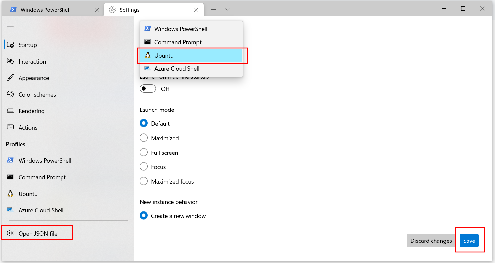
Task: Click the Azure Cloud Shell icon in sidebar
Action: coord(10,210)
